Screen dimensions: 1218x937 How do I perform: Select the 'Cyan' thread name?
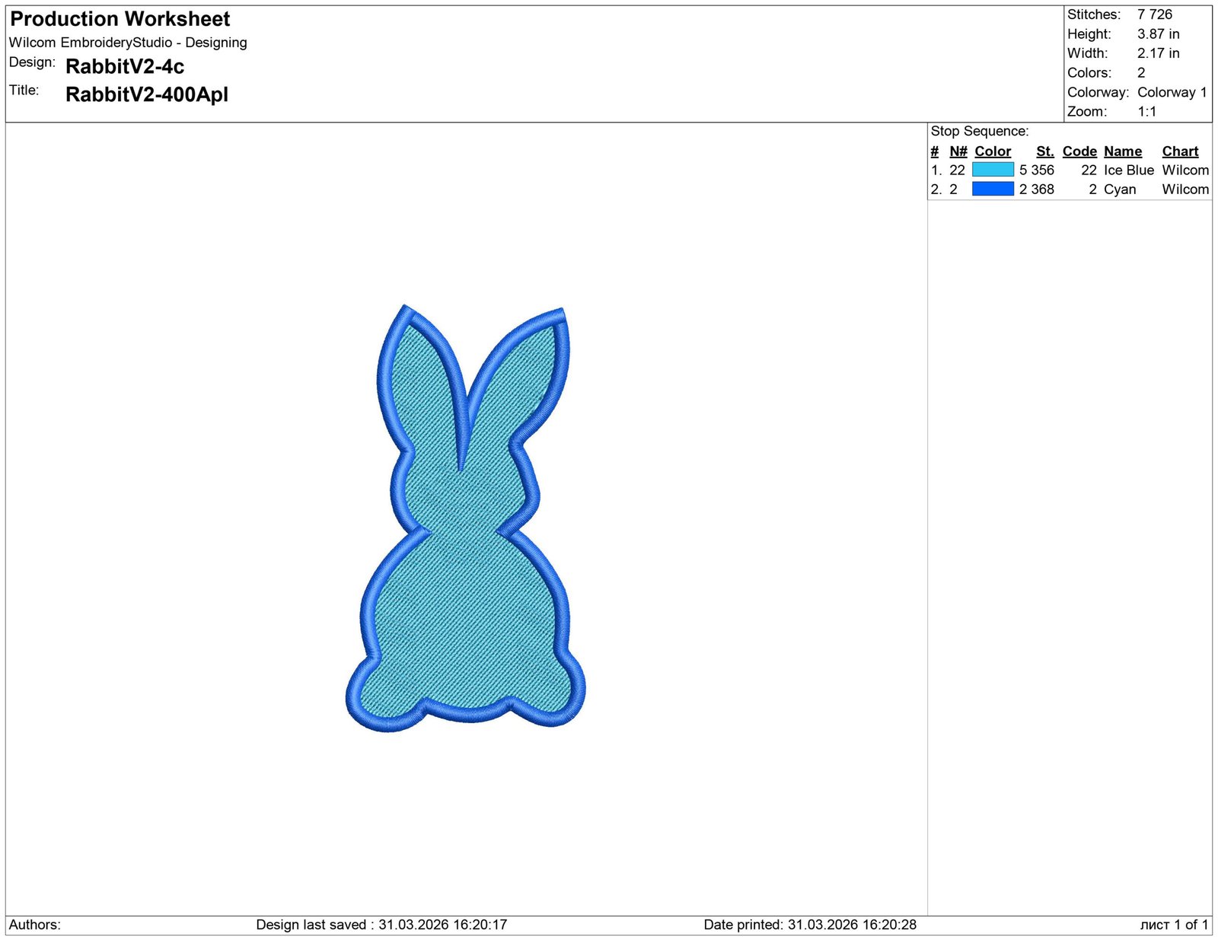(1119, 189)
